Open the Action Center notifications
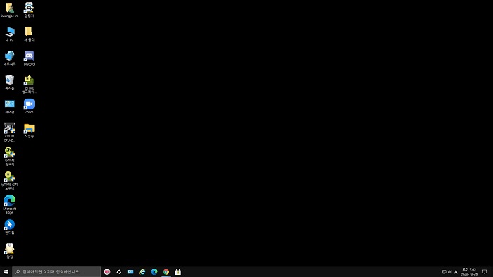The width and height of the screenshot is (493, 277). click(485, 271)
